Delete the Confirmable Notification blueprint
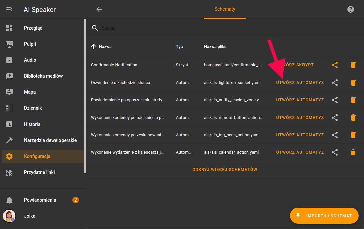 [x=353, y=65]
